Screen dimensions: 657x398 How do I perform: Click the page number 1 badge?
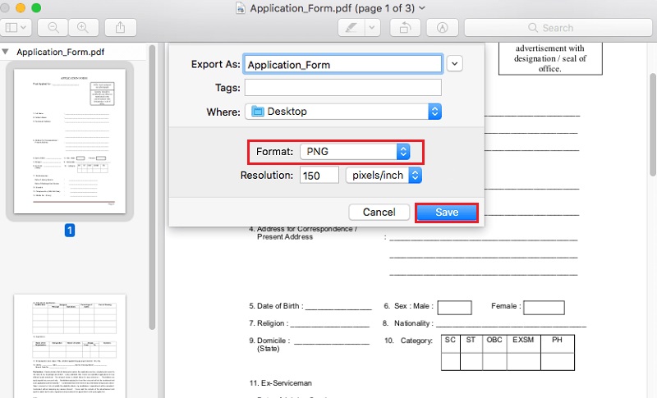(70, 230)
